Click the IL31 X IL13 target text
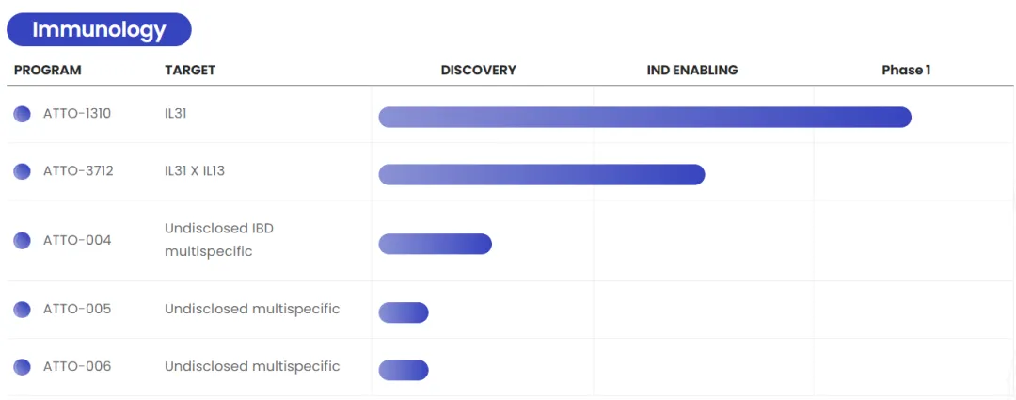The width and height of the screenshot is (1016, 400). point(195,171)
